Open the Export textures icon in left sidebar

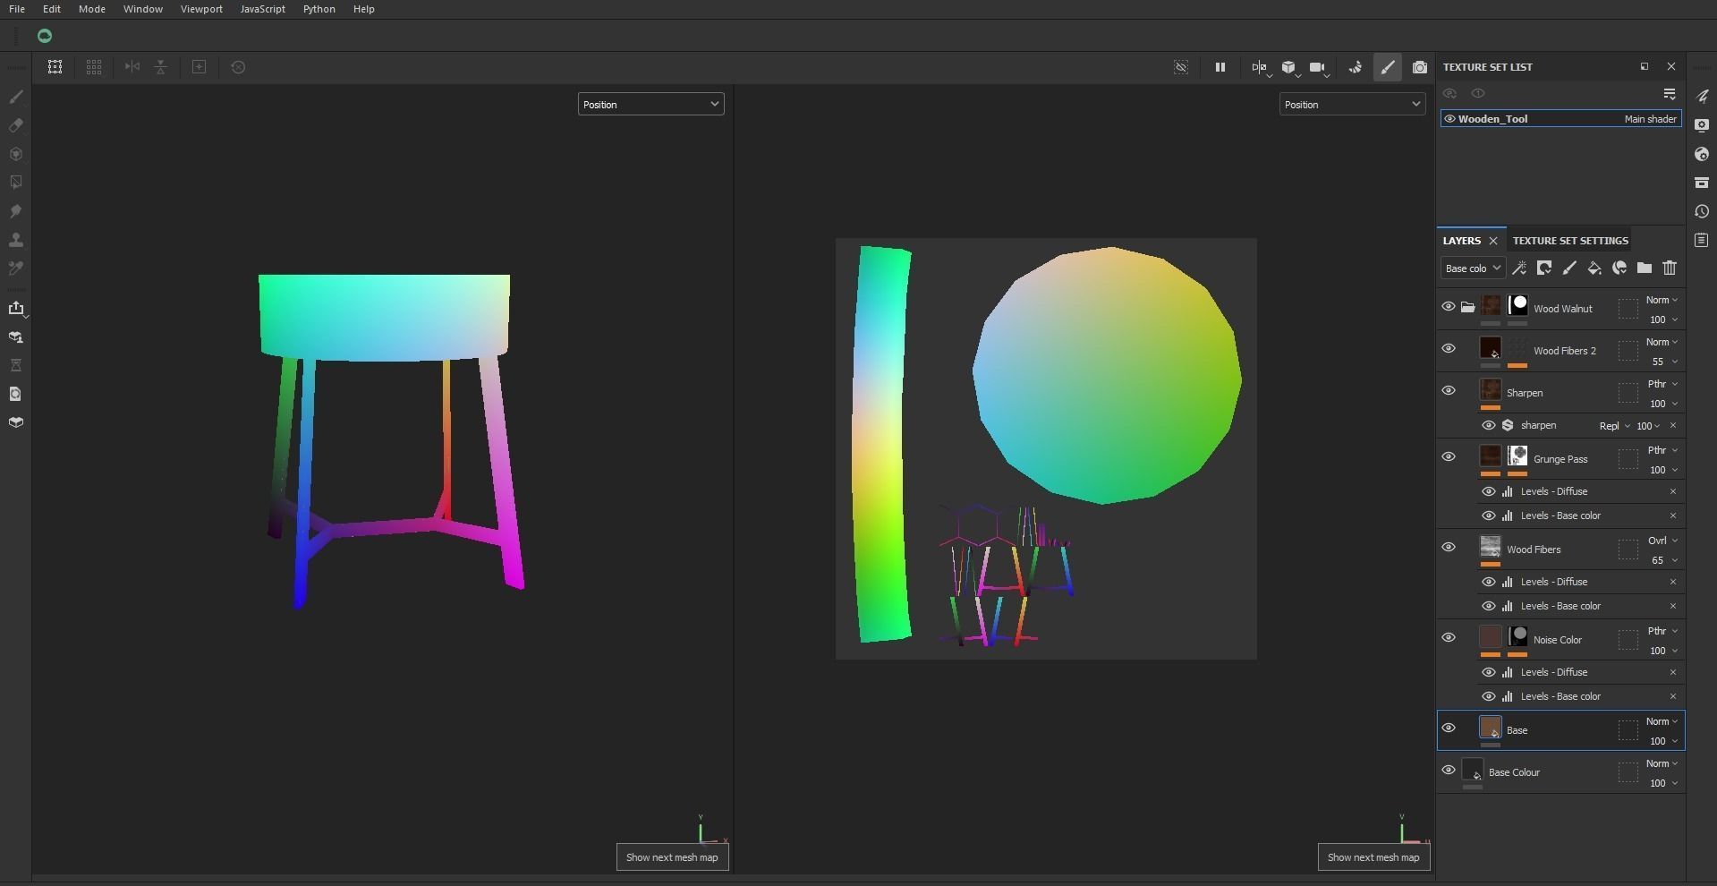[16, 309]
